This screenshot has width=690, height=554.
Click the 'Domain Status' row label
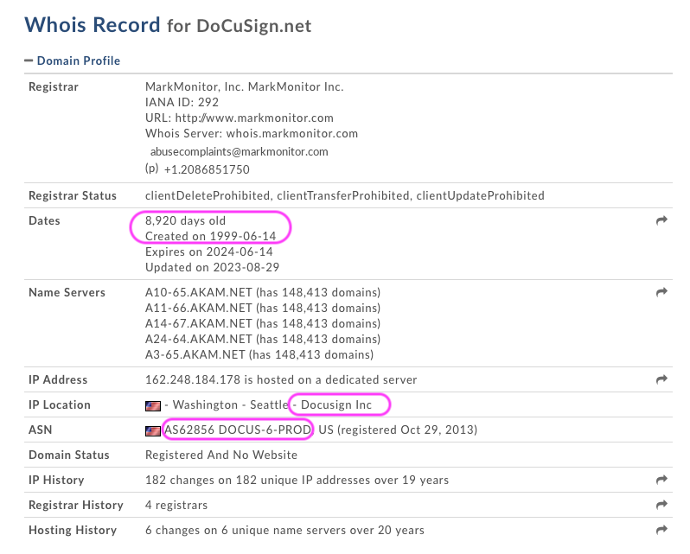coord(68,455)
